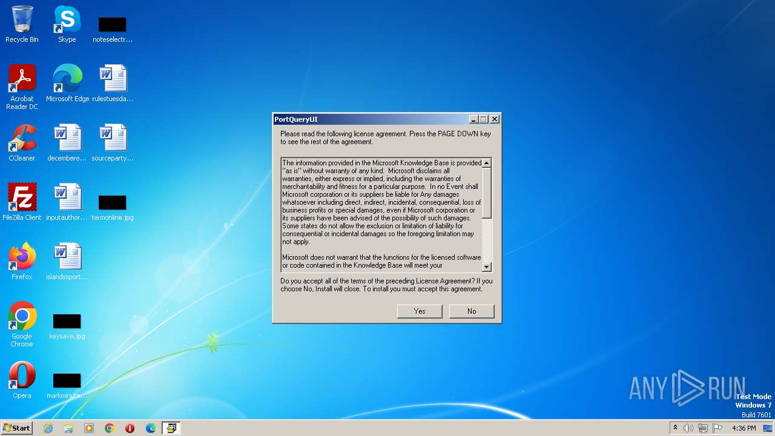Click the license text scrollbar thumb

(487, 193)
